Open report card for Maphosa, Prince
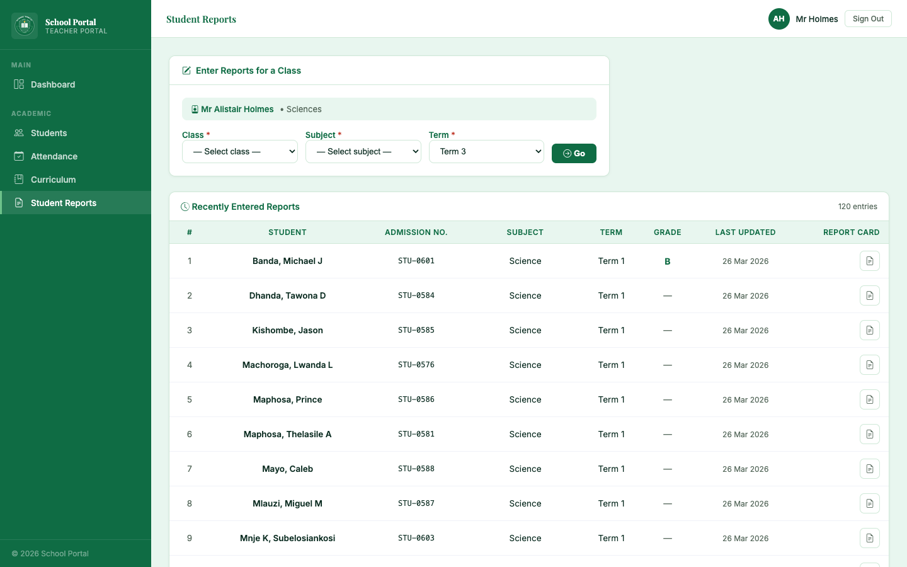 (x=869, y=399)
